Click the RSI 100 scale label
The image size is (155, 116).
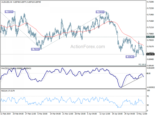coord(148,90)
